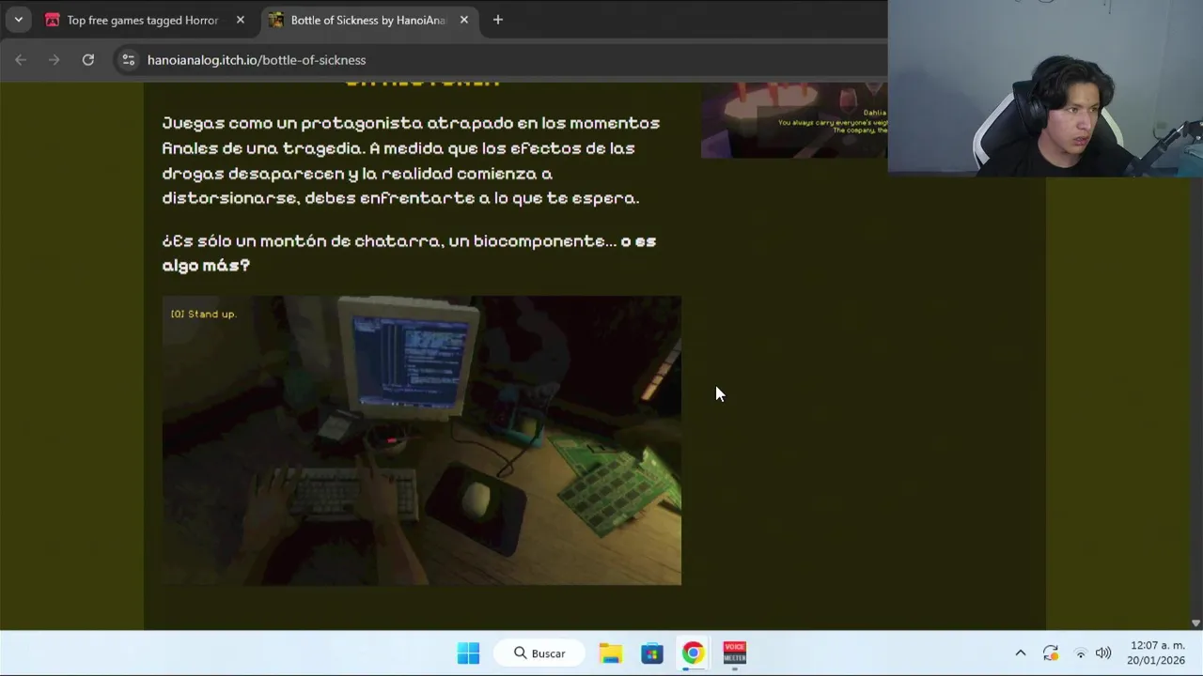Reload the current page

[x=87, y=60]
